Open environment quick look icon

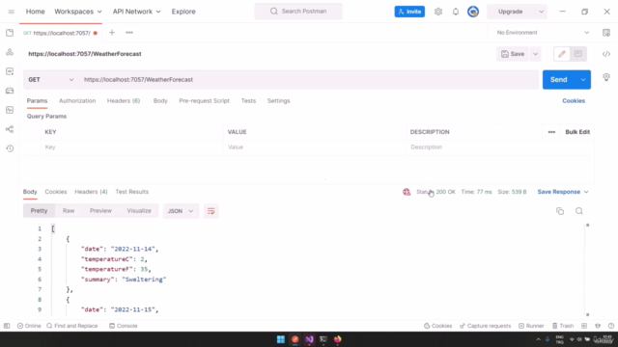[x=606, y=33]
